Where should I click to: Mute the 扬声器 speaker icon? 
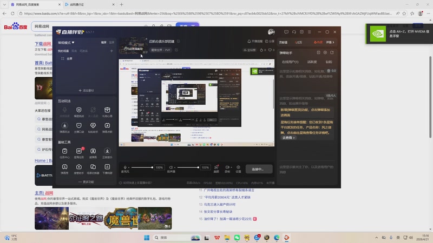tap(171, 167)
